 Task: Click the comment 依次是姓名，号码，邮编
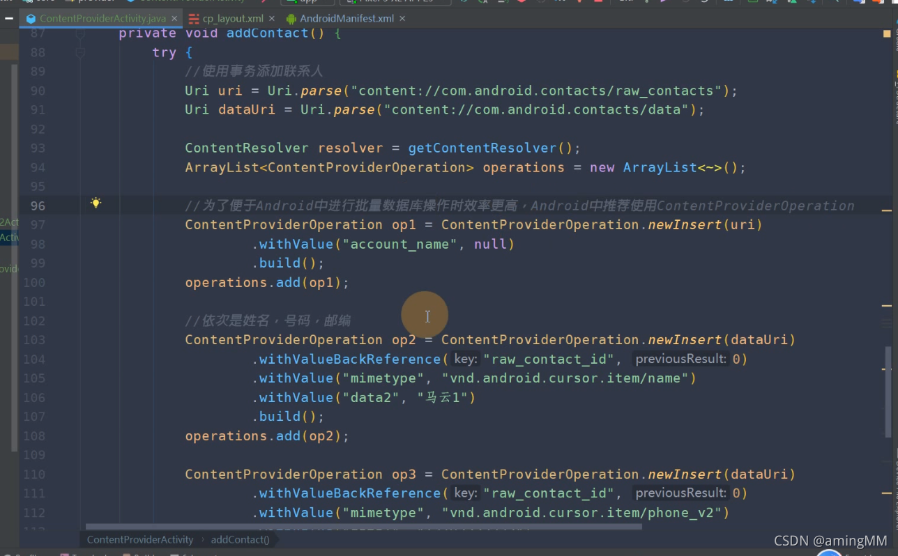tap(268, 321)
